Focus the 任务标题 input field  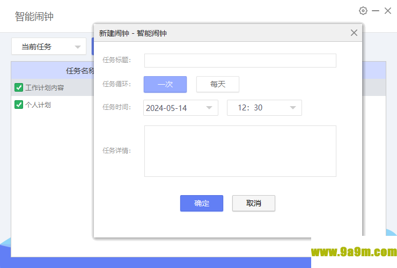(x=240, y=61)
